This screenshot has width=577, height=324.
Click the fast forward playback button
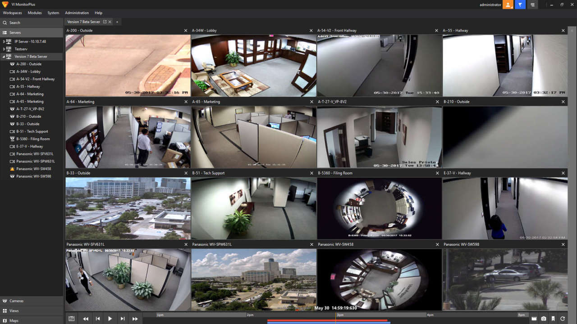[x=135, y=319]
